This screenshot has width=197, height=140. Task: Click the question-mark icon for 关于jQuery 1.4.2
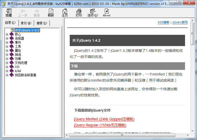pyautogui.click(x=12, y=30)
